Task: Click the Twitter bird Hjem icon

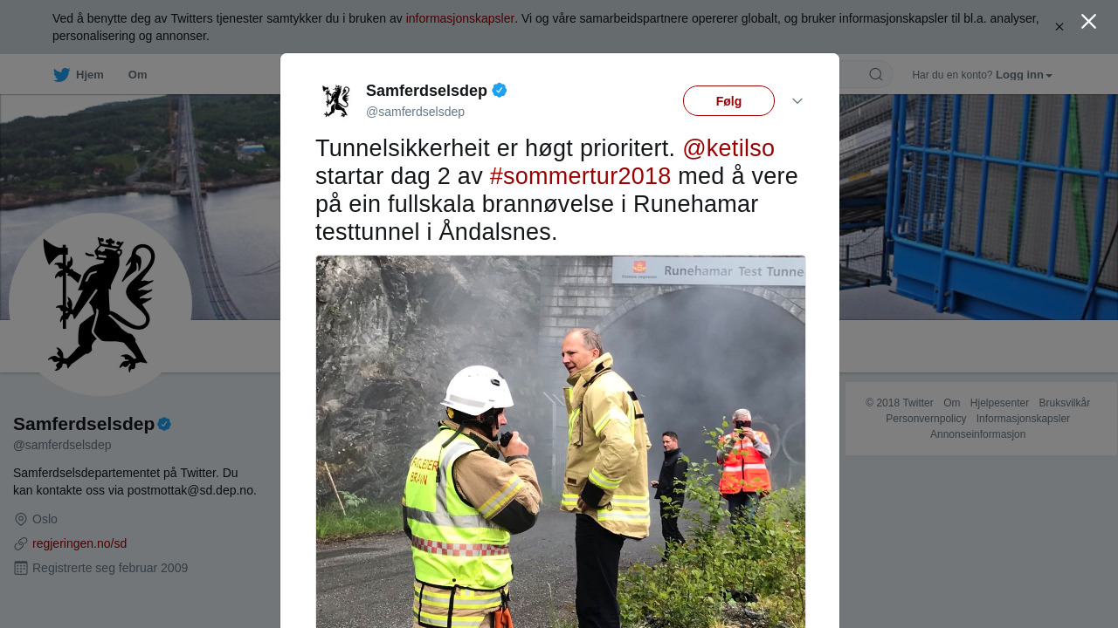Action: click(x=62, y=75)
